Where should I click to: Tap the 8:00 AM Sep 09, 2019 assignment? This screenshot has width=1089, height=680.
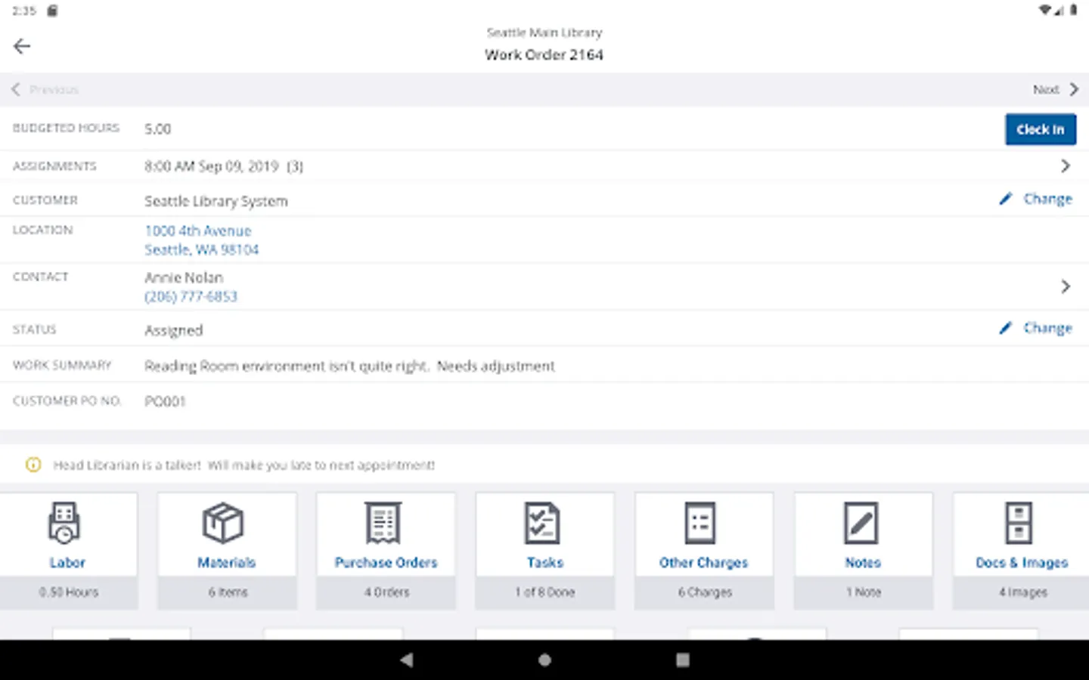[x=224, y=166]
